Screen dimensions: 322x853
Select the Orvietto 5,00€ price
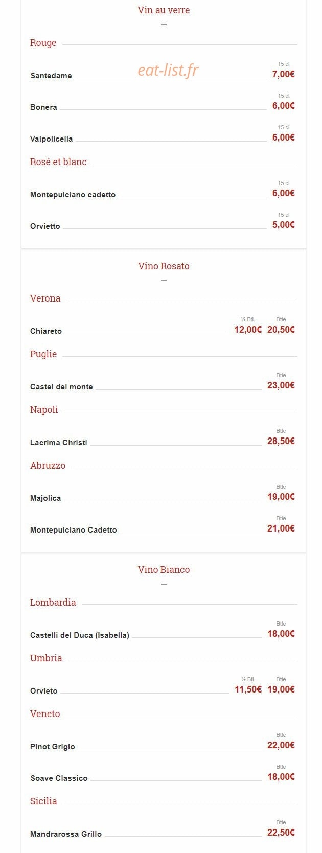(284, 225)
